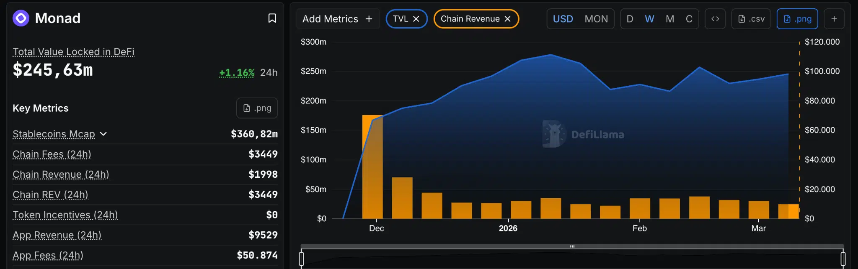The width and height of the screenshot is (858, 269).
Task: Open the embed code icon button
Action: click(x=715, y=19)
